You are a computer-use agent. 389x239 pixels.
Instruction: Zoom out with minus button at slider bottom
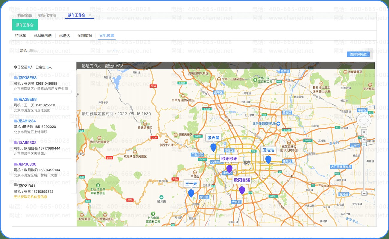coord(364,193)
